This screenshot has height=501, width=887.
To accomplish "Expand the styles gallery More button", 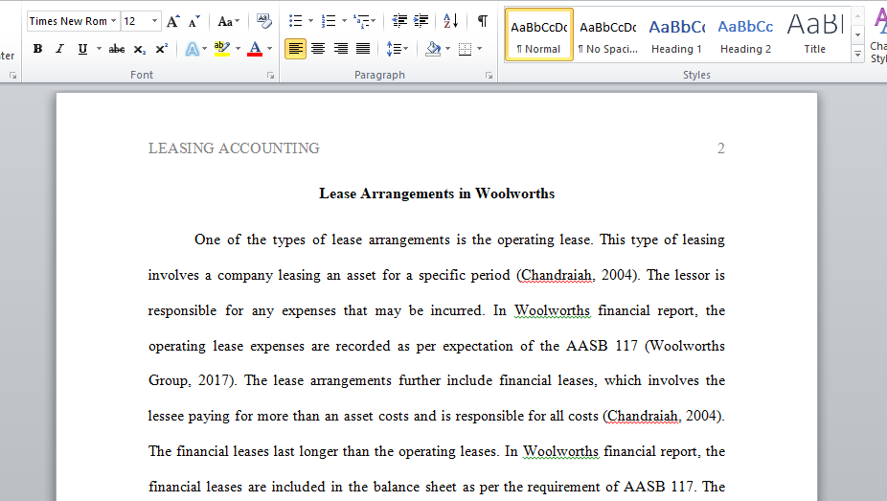I will pyautogui.click(x=857, y=54).
